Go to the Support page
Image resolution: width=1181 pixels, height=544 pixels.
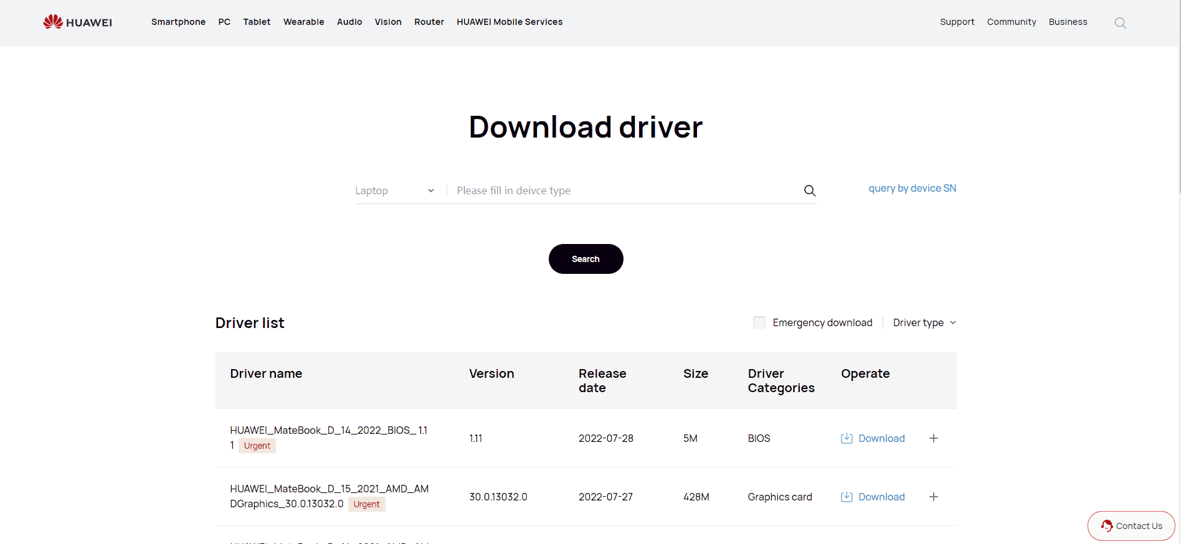tap(957, 22)
